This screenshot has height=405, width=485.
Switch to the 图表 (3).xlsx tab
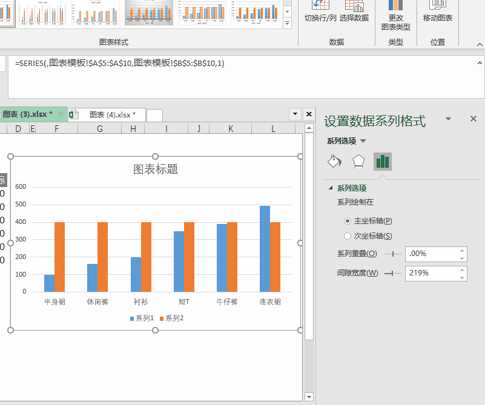27,114
